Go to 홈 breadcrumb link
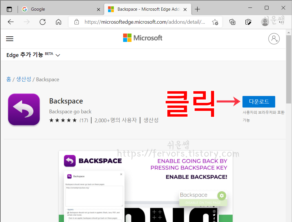Screen dimensions: 292x222 pyautogui.click(x=9, y=79)
